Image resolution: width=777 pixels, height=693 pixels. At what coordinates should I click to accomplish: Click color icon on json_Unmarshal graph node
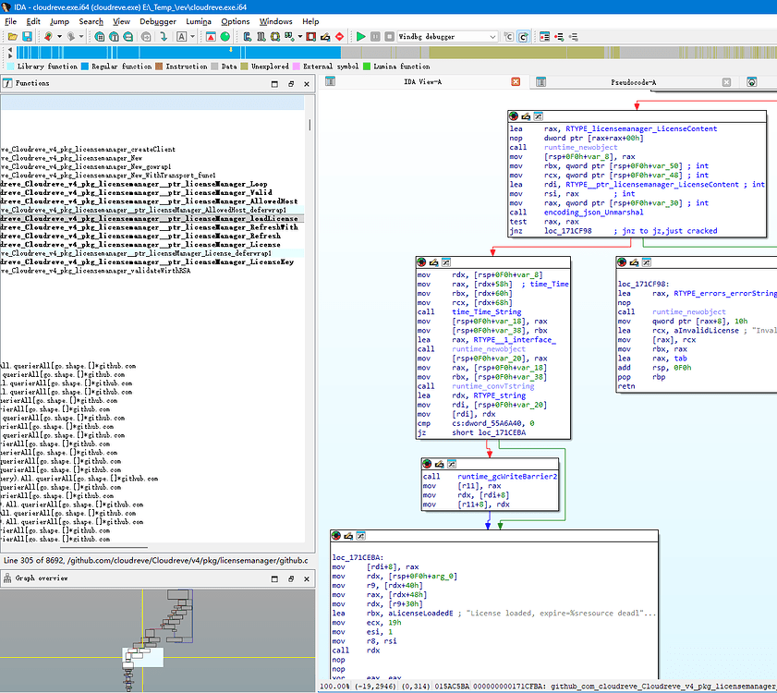pyautogui.click(x=514, y=116)
